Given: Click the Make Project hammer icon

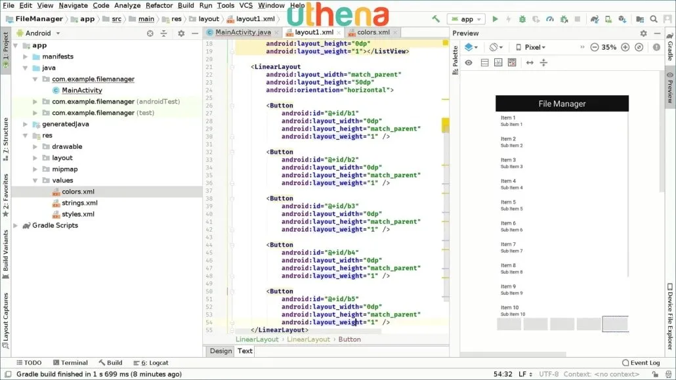Looking at the screenshot, I should [x=436, y=19].
